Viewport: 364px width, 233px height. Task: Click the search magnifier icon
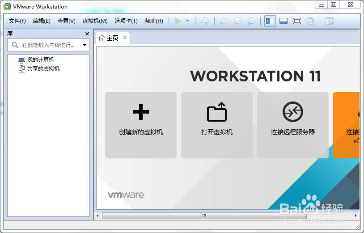[15, 45]
